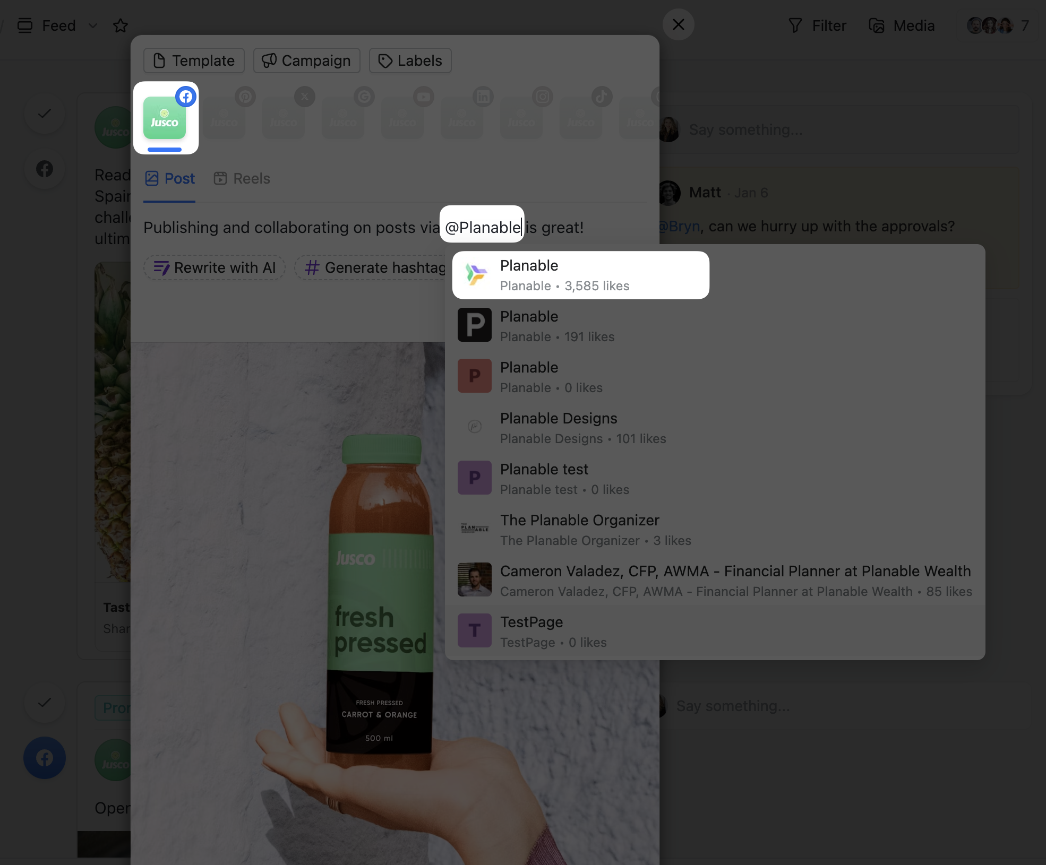
Task: Star the Feed view as favorite
Action: coord(121,25)
